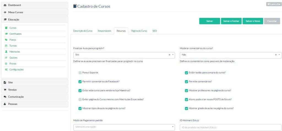The image size is (282, 131).
Task: Click the Configurações gears icon
Action: pyautogui.click(x=6, y=70)
